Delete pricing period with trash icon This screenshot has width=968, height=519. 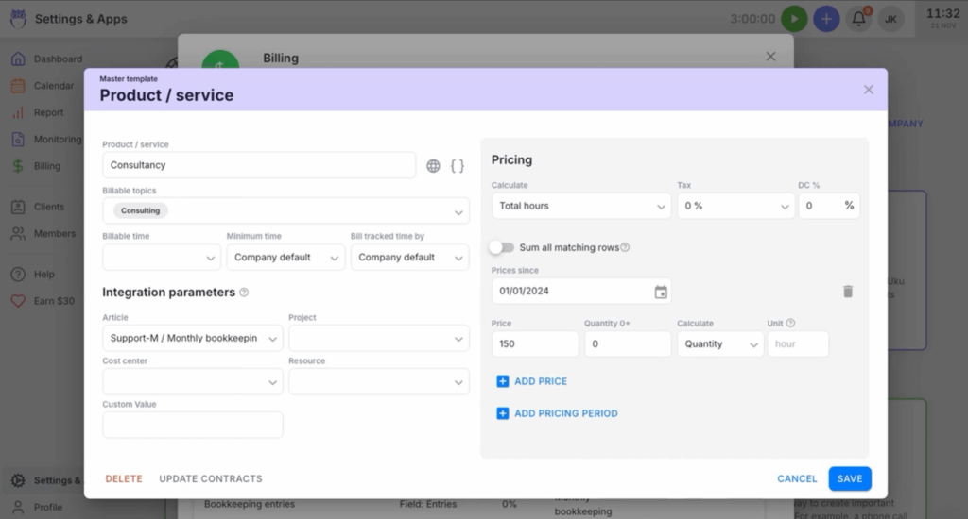[x=848, y=292]
